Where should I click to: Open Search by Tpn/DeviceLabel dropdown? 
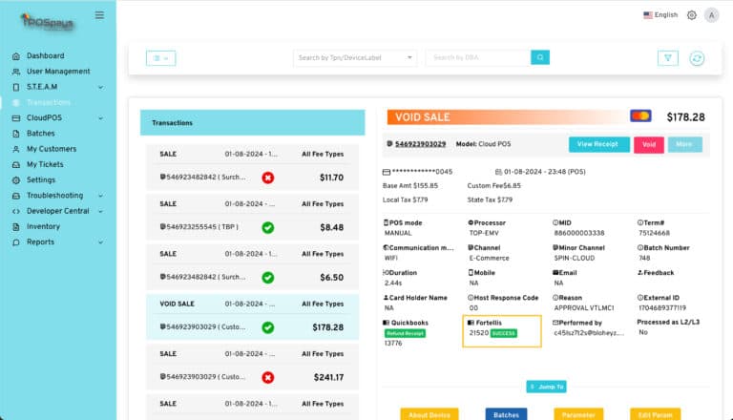point(355,58)
